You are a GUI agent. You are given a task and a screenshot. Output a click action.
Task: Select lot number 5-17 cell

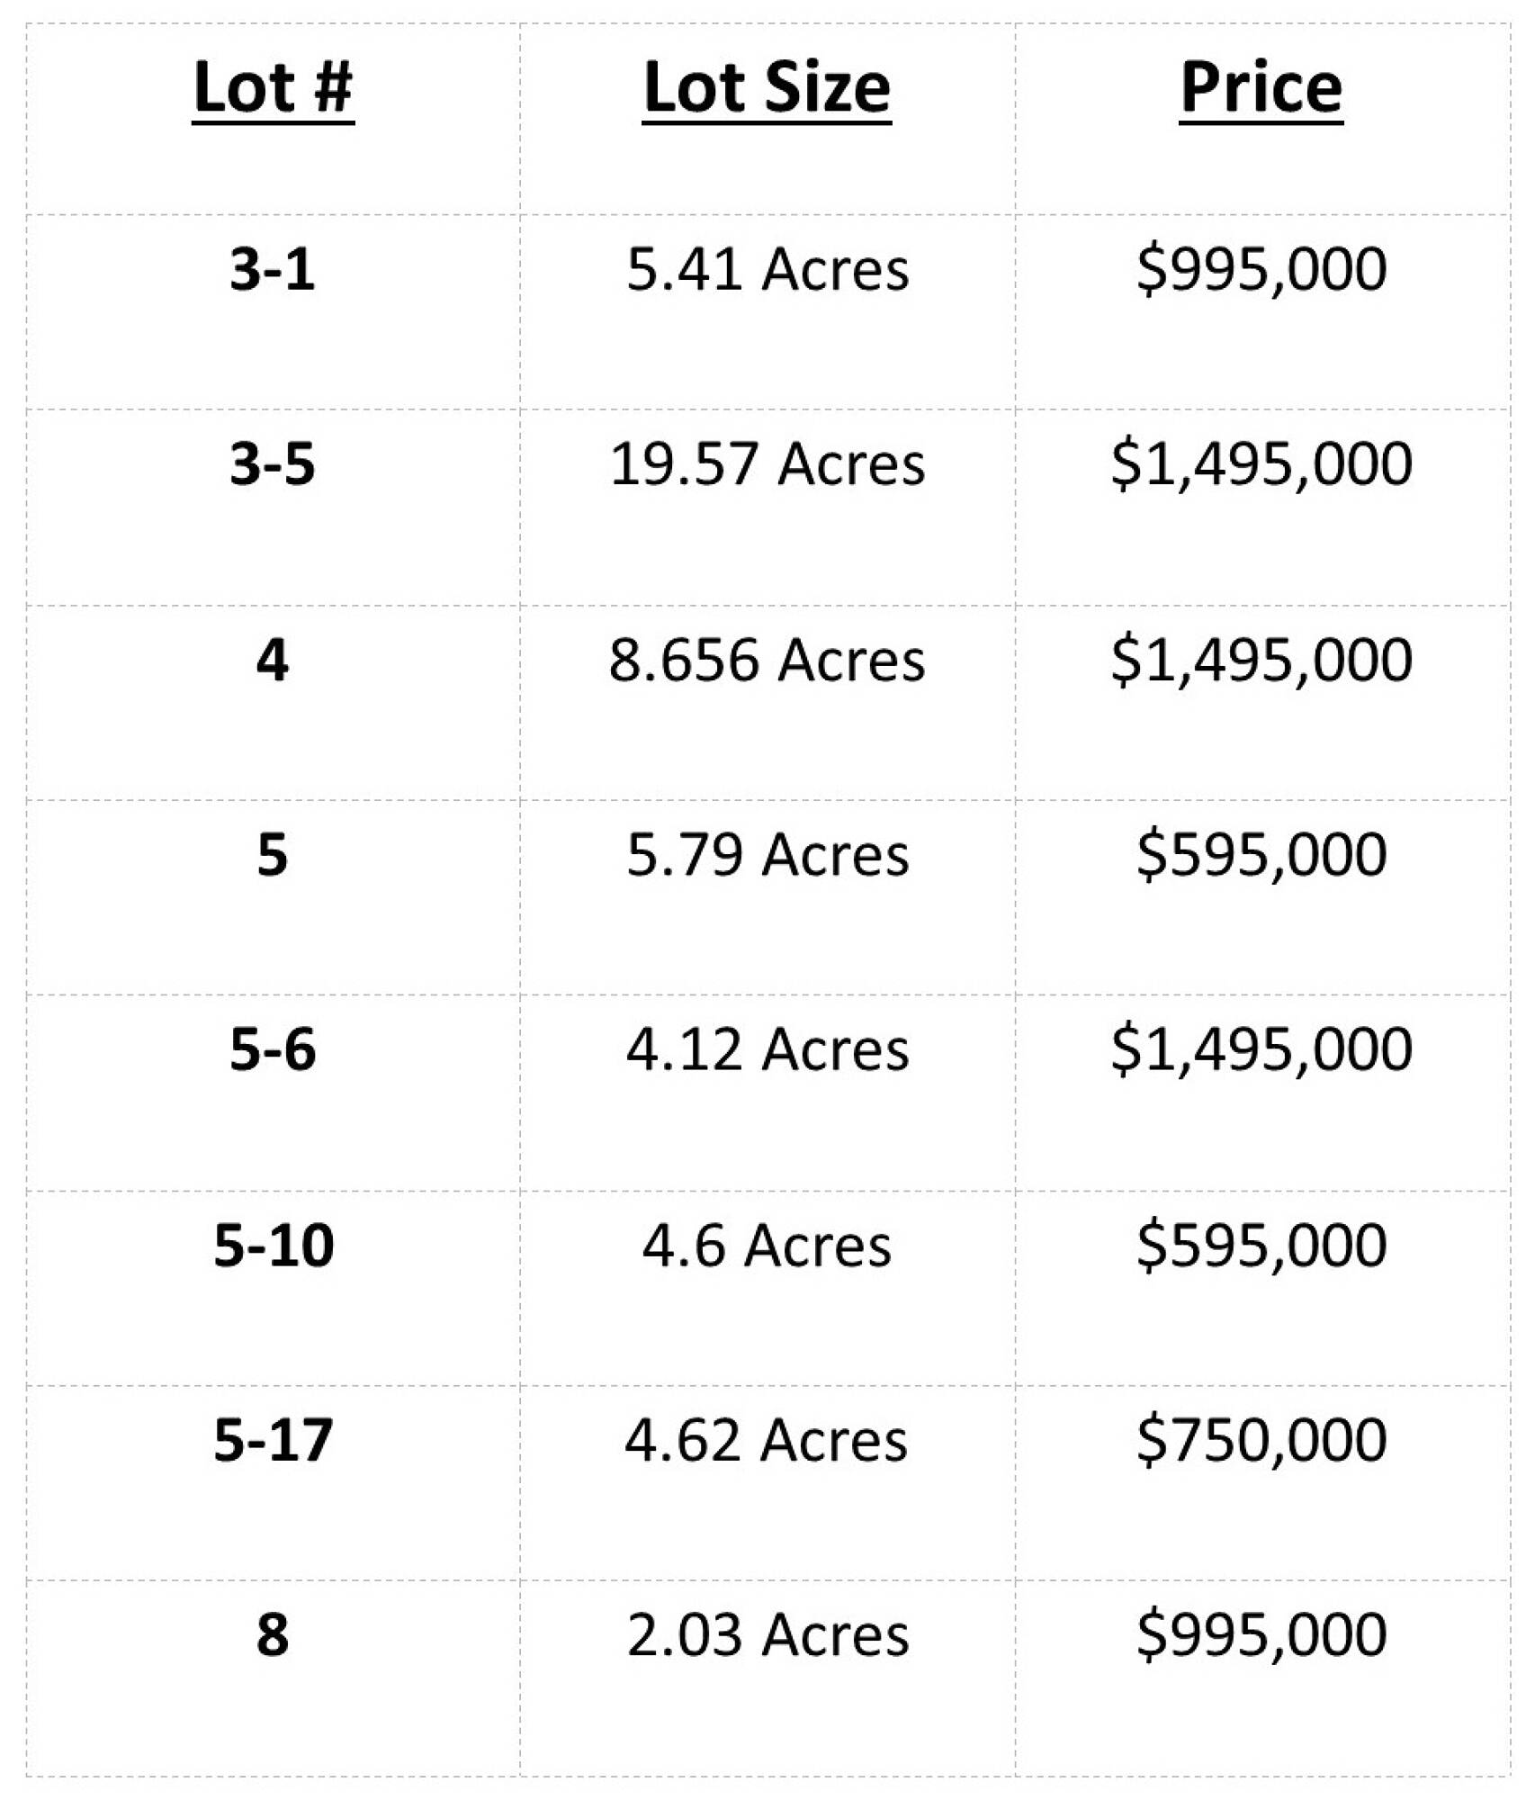pyautogui.click(x=273, y=1440)
